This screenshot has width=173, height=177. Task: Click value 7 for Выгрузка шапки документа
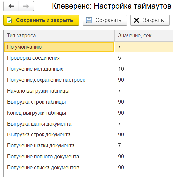tap(120, 124)
